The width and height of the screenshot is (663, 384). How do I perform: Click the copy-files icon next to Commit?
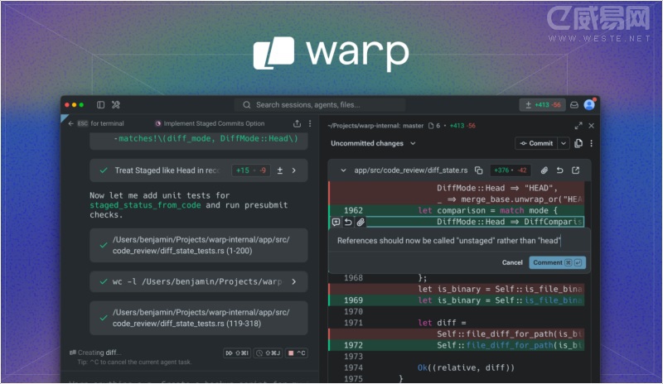578,143
